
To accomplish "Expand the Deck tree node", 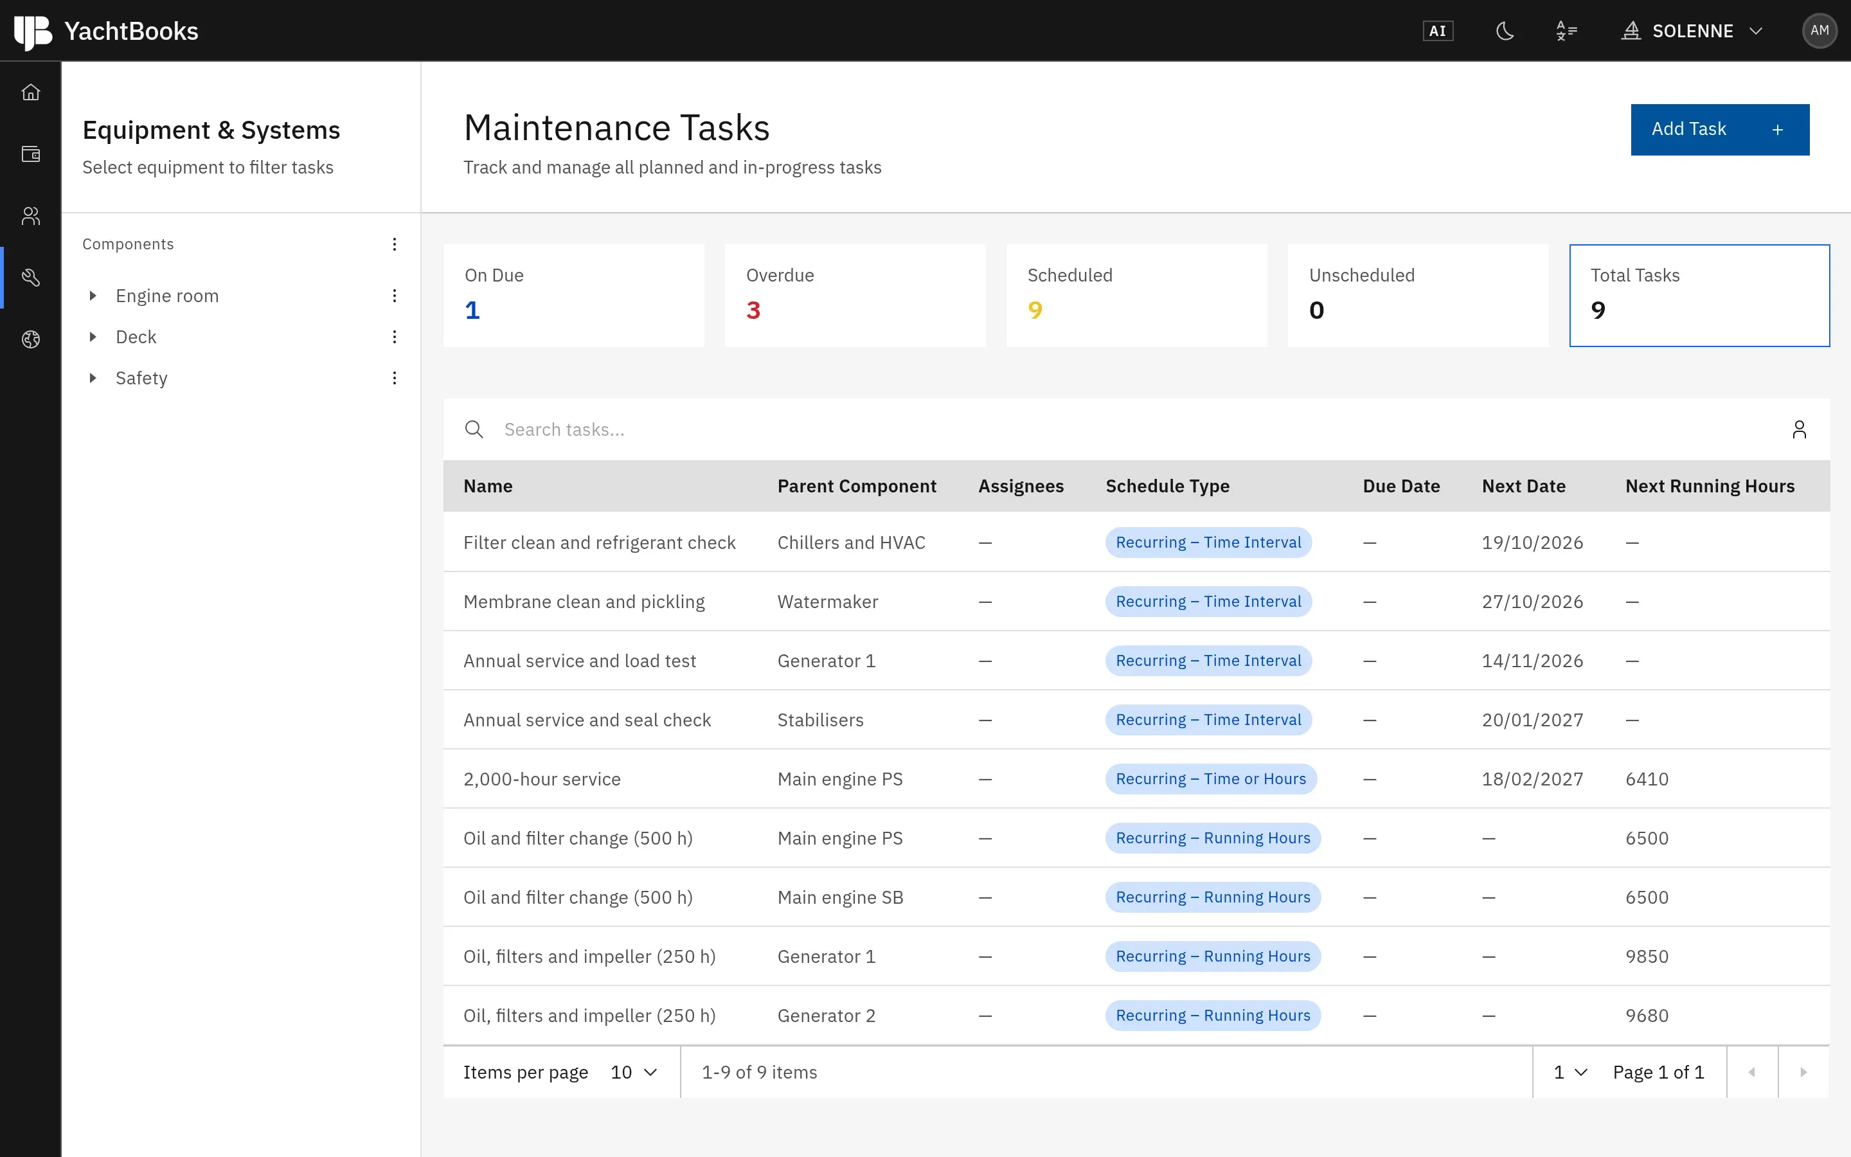I will [93, 337].
